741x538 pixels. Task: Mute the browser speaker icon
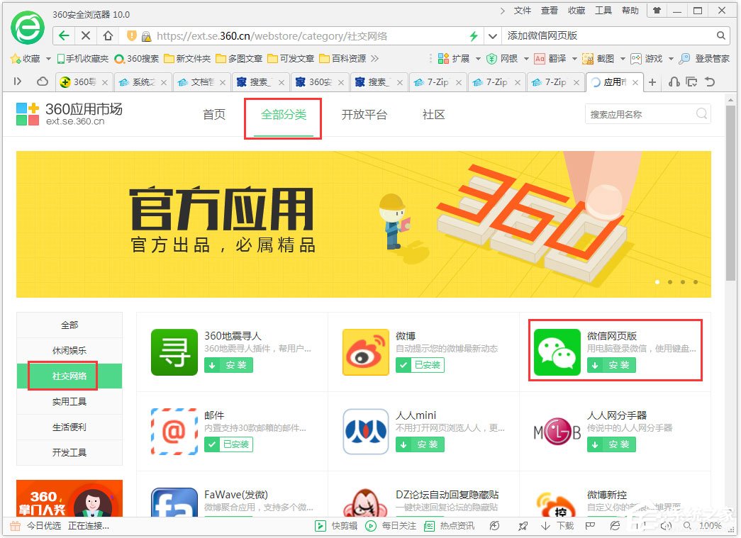coord(665,526)
